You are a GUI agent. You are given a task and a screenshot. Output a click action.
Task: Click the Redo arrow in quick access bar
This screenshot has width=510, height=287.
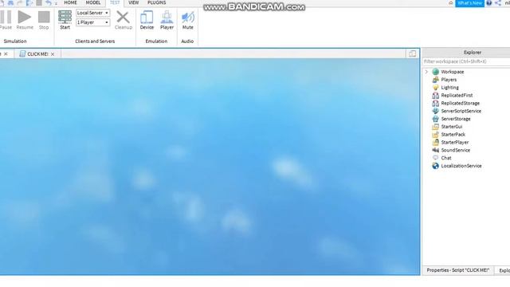pyautogui.click(x=20, y=3)
